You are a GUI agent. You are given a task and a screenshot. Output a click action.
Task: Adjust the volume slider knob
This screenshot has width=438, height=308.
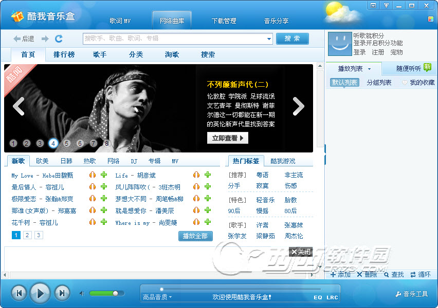pyautogui.click(x=115, y=293)
